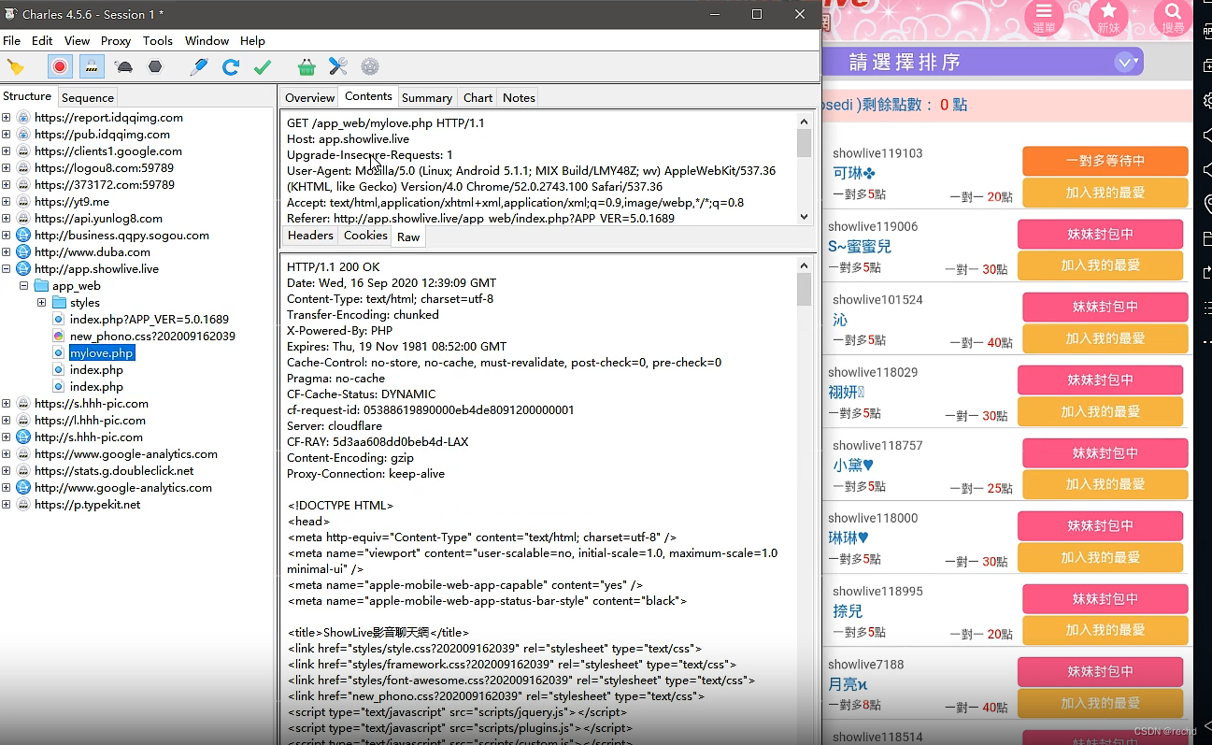Click 加入我的最愛 for showlive101524
The width and height of the screenshot is (1212, 745).
[x=1105, y=338]
